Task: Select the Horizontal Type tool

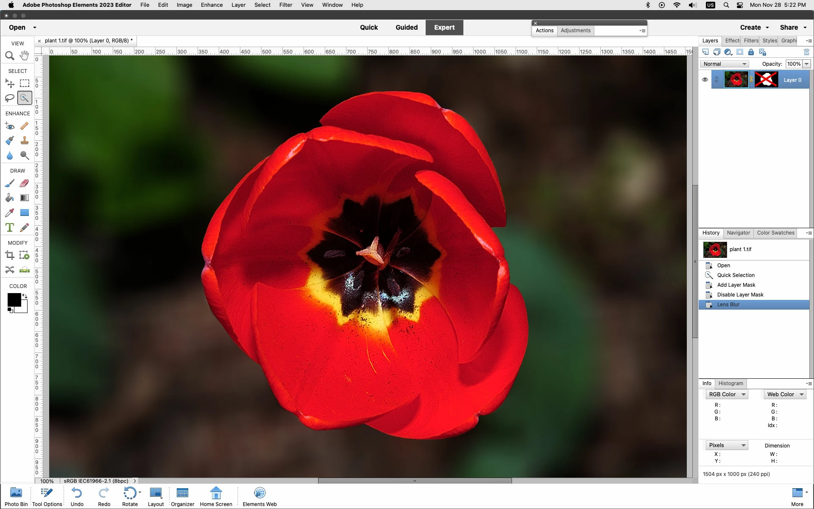Action: [x=9, y=228]
